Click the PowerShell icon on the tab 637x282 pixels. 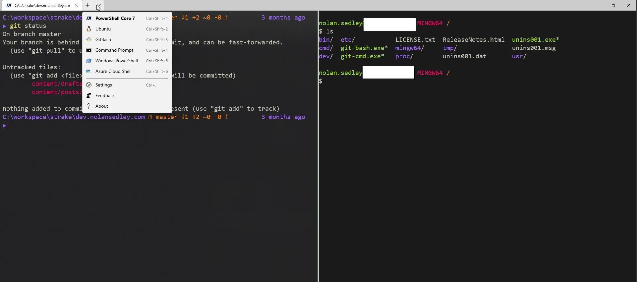[9, 5]
